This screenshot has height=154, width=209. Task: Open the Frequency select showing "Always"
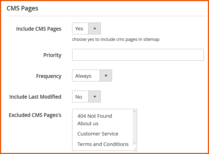point(86,76)
